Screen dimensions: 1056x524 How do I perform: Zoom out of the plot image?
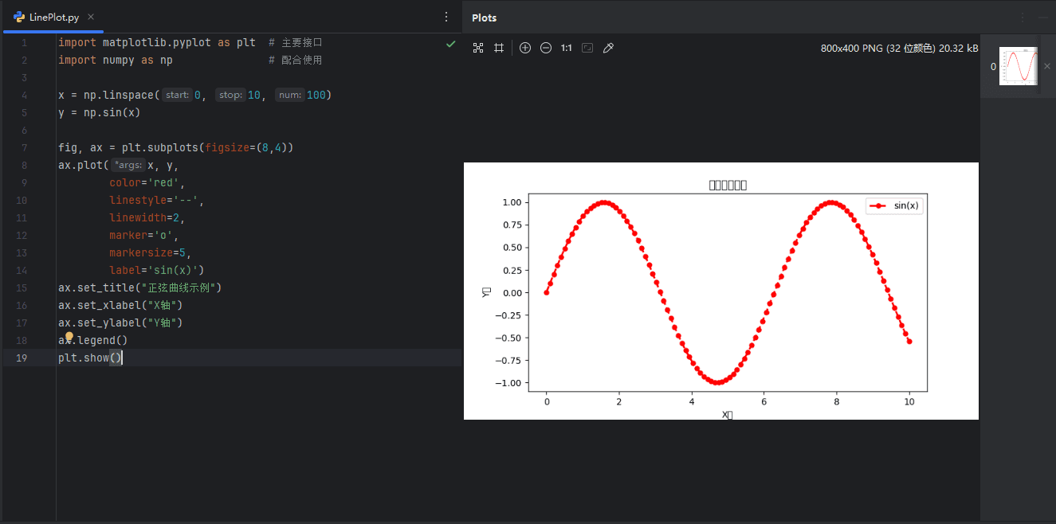546,48
